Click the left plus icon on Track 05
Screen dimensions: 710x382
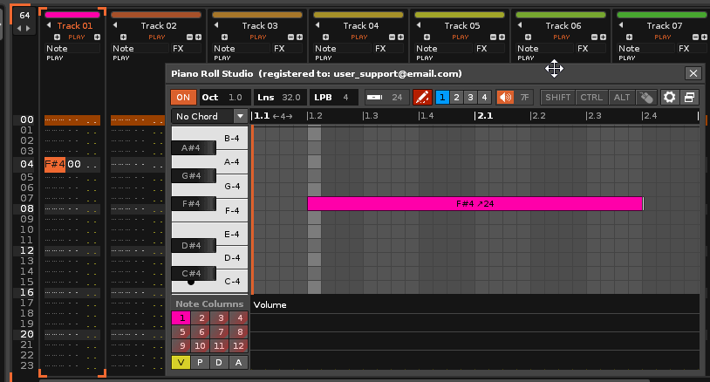pyautogui.click(x=427, y=38)
